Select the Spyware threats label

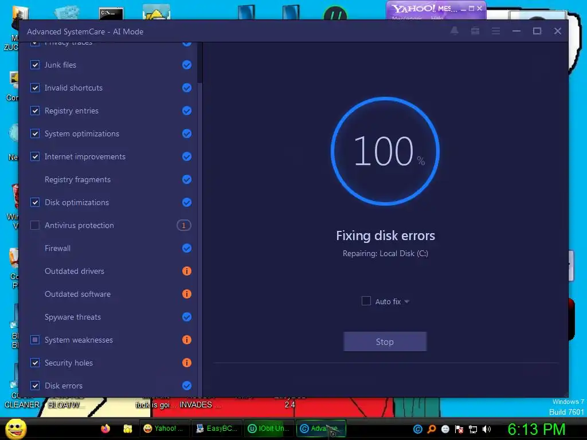tap(73, 317)
